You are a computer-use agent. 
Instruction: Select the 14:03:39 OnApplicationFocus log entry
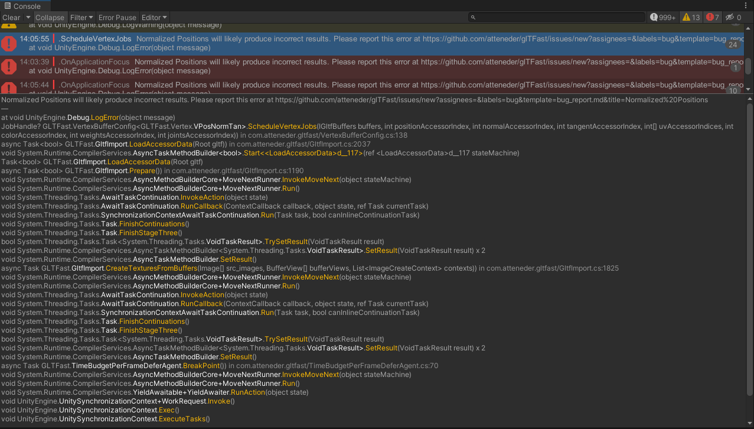pos(372,66)
